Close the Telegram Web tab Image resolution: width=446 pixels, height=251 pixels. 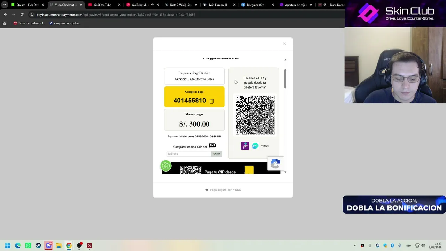coord(272,5)
